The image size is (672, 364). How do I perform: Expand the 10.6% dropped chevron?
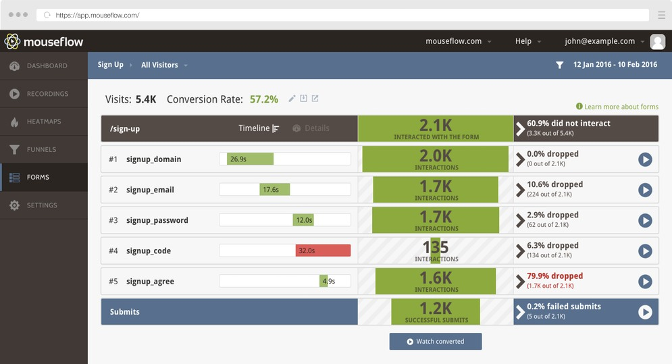[x=520, y=190]
